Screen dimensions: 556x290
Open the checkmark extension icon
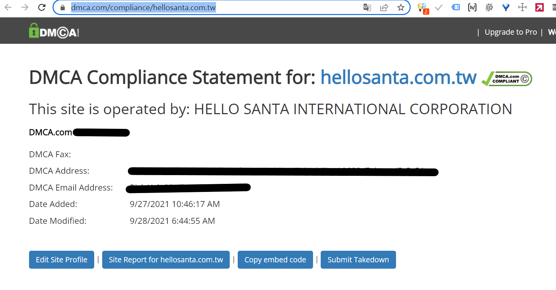[439, 7]
